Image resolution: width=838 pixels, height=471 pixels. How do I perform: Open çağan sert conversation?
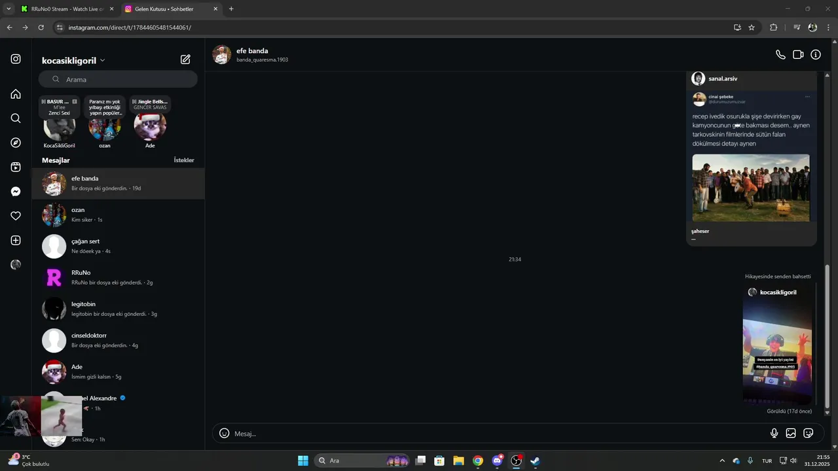point(118,246)
